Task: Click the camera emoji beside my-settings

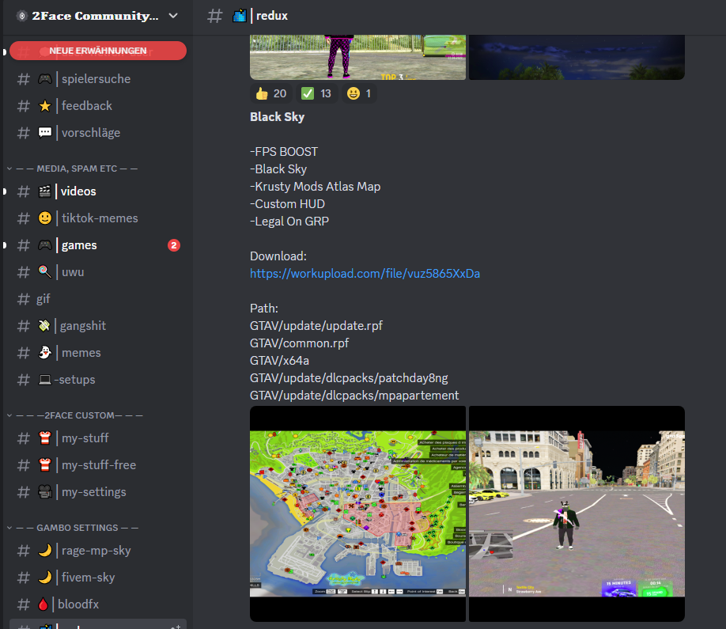Action: (45, 492)
